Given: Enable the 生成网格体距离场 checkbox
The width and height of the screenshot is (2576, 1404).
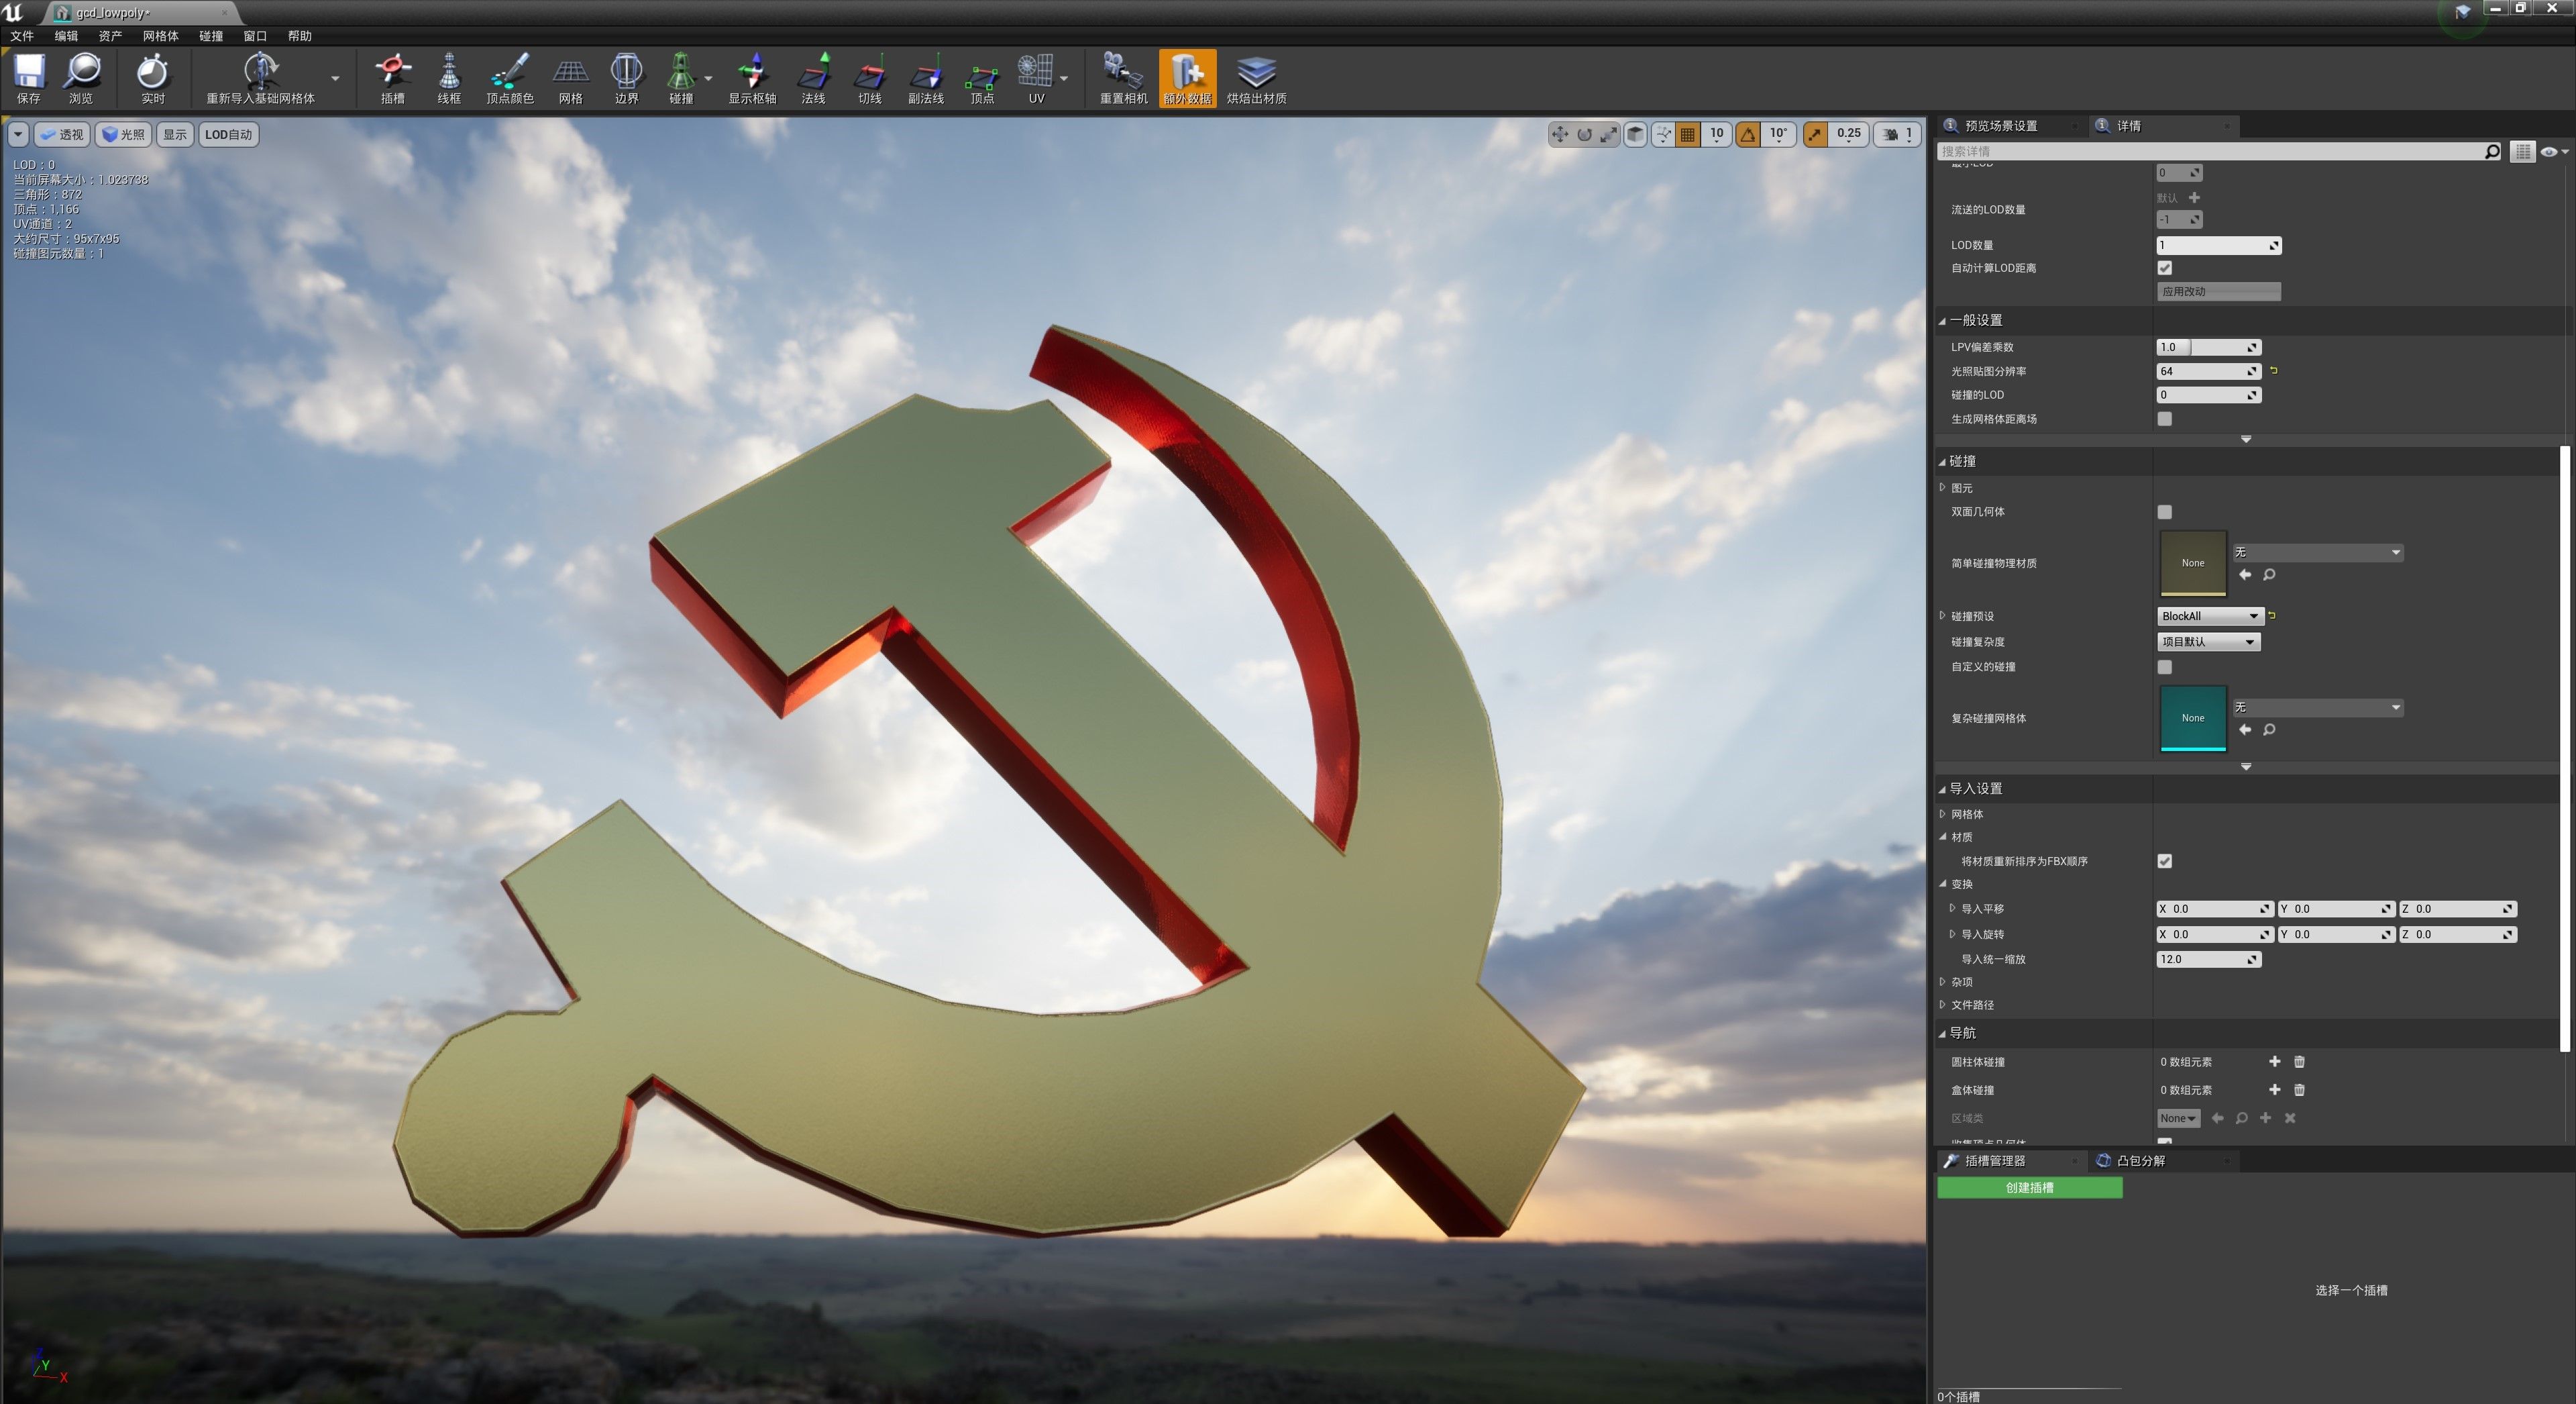Looking at the screenshot, I should [x=2164, y=419].
